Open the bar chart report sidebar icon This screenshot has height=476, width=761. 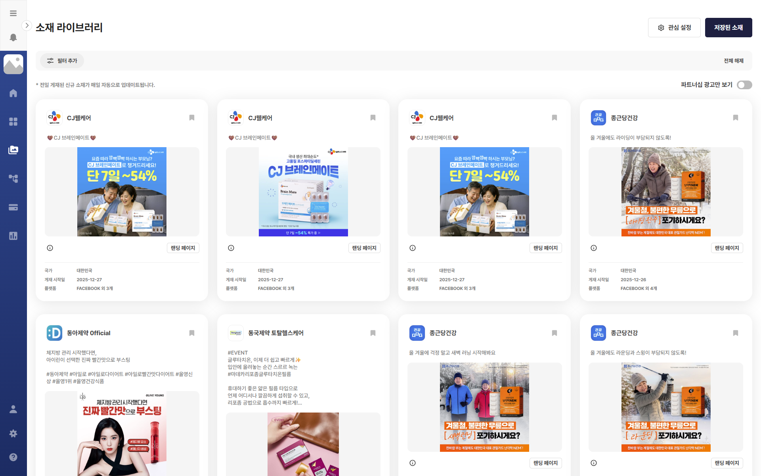[13, 236]
